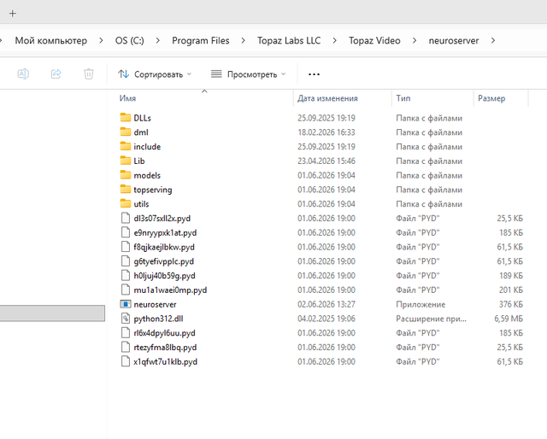
Task: Click the Share icon in the toolbar
Action: click(x=56, y=74)
